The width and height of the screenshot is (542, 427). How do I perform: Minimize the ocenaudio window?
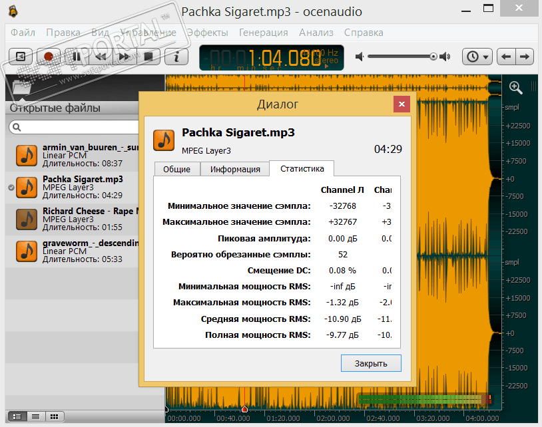coord(466,11)
